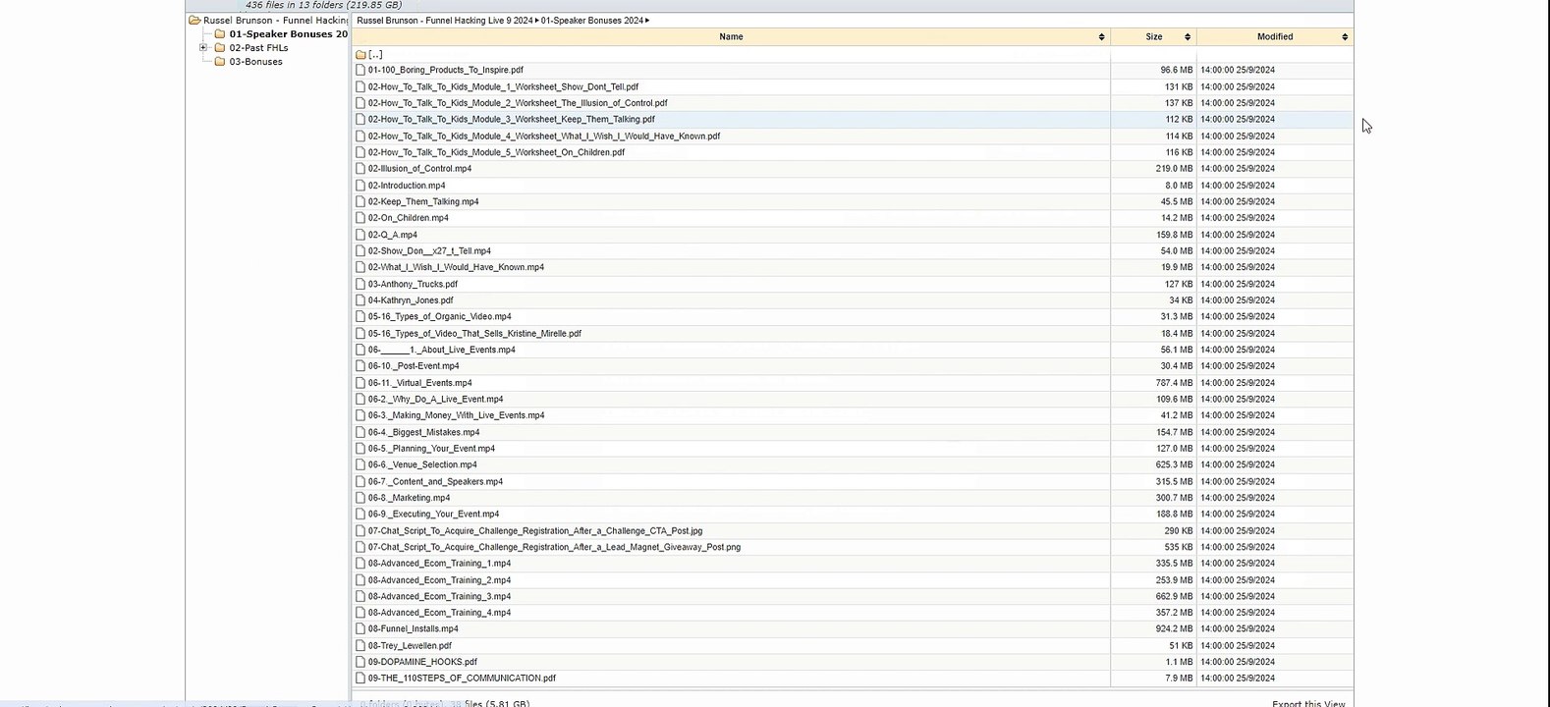This screenshot has height=707, width=1550.
Task: Sort the list by Name column
Action: click(731, 36)
